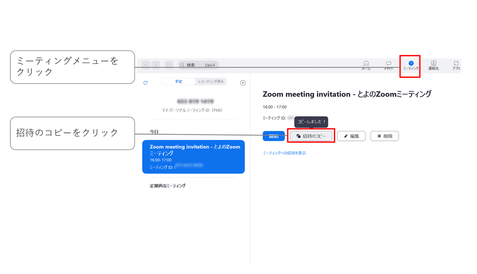
Task: Delete the meeting with 削除 button
Action: tap(384, 136)
